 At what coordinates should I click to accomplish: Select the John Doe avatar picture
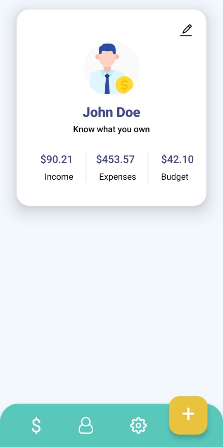(111, 69)
